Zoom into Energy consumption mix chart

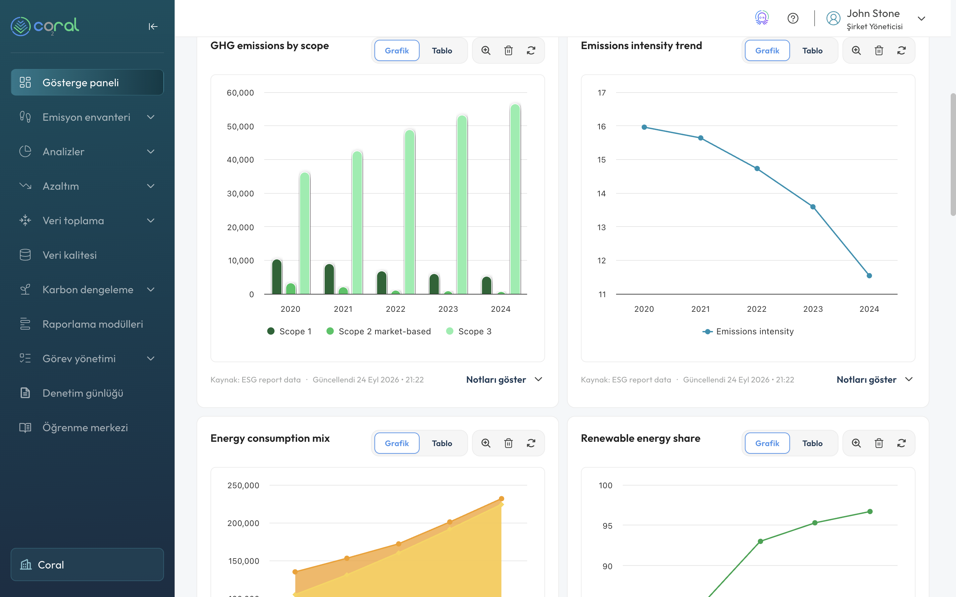point(486,443)
